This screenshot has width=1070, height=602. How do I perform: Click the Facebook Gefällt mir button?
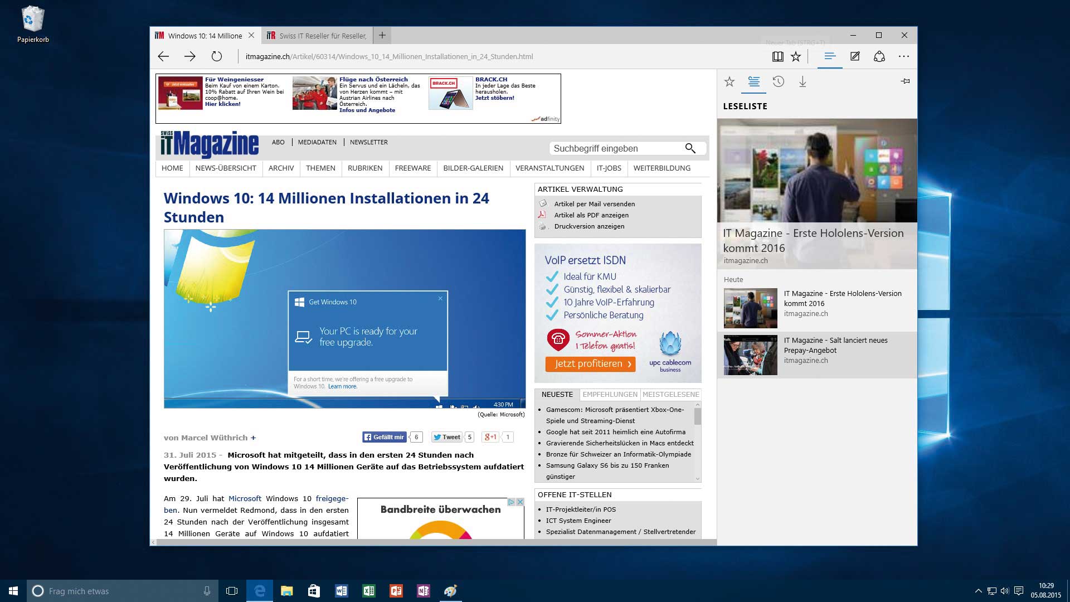click(385, 437)
